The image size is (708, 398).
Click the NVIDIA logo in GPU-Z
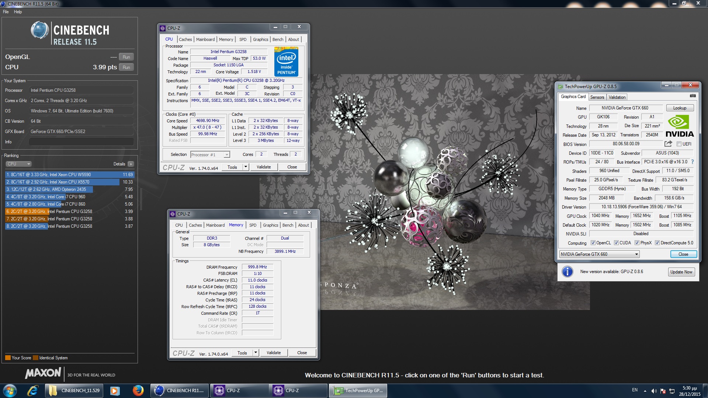pyautogui.click(x=680, y=126)
